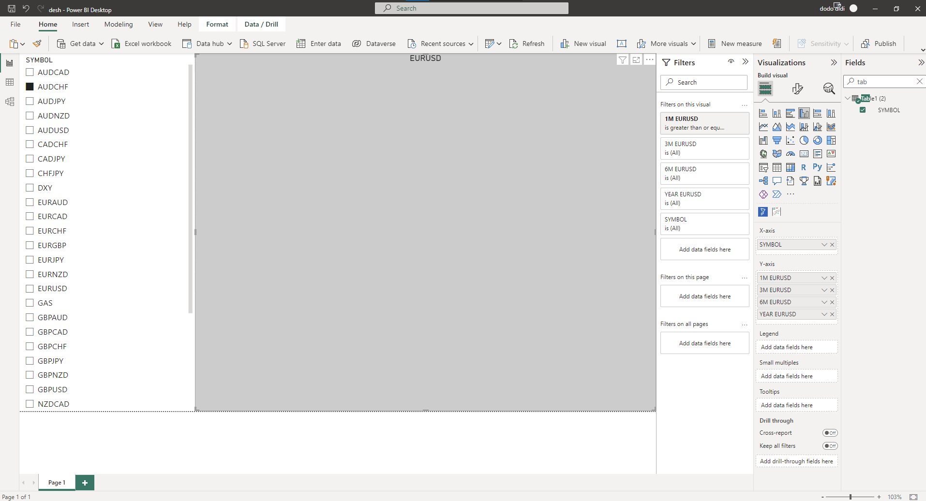The width and height of the screenshot is (926, 501).
Task: Click the Publish button
Action: click(879, 44)
